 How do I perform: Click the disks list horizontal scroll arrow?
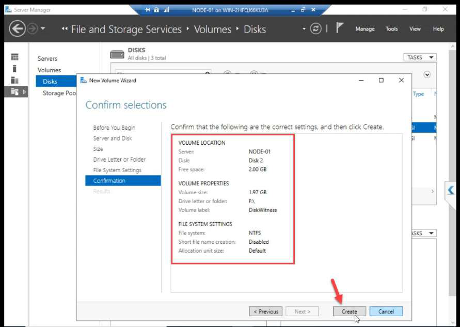tap(433, 191)
